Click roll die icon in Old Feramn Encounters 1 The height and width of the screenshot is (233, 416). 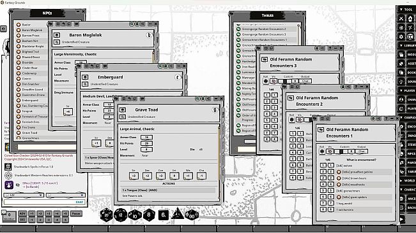(x=322, y=152)
